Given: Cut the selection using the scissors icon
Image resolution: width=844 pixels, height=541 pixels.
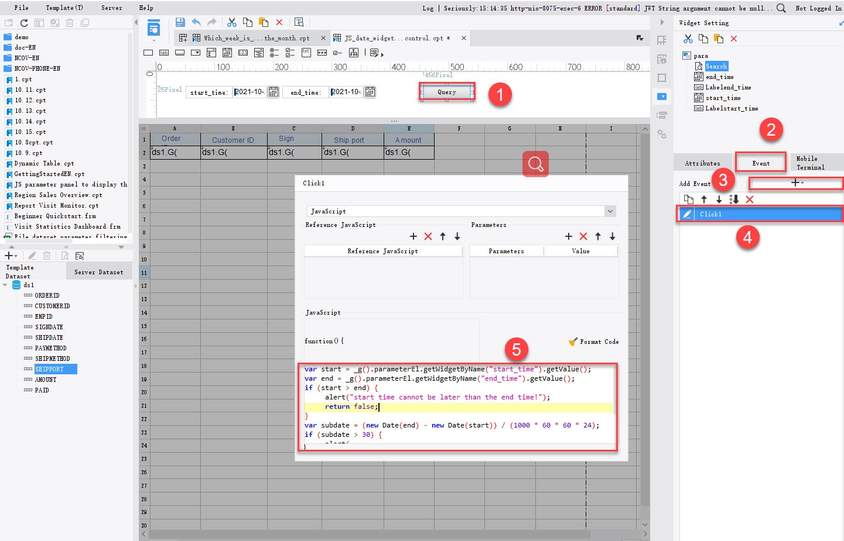Looking at the screenshot, I should point(231,22).
